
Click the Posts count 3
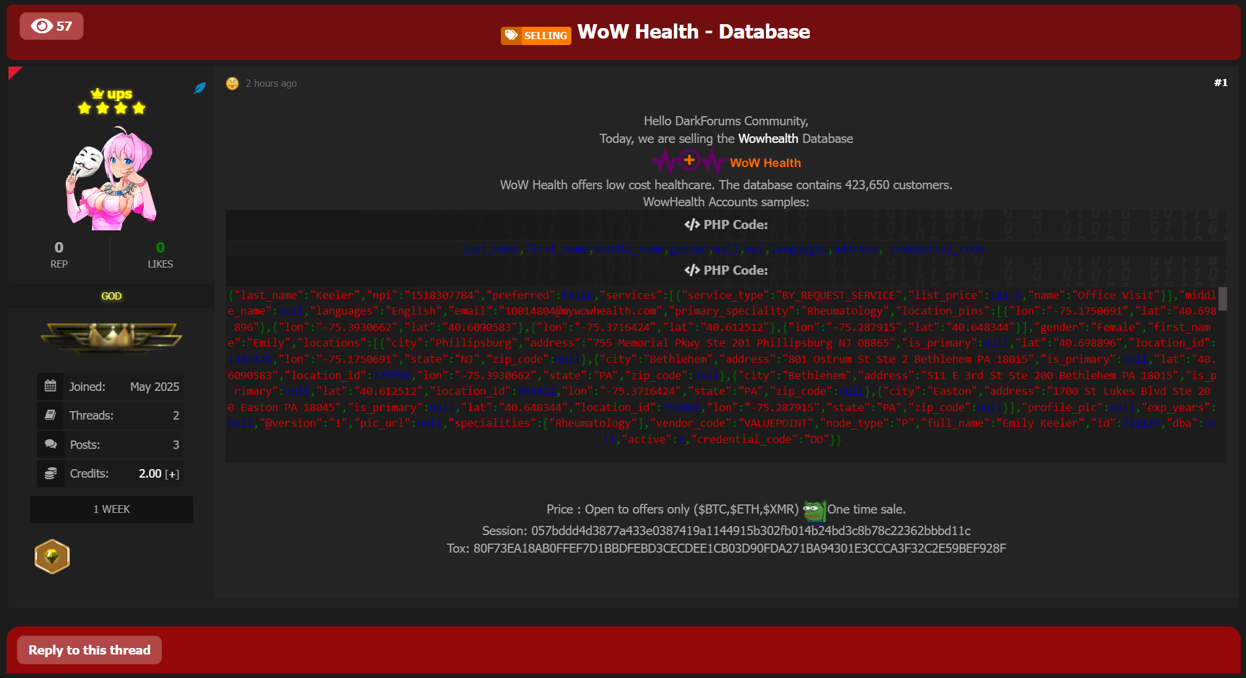[176, 445]
